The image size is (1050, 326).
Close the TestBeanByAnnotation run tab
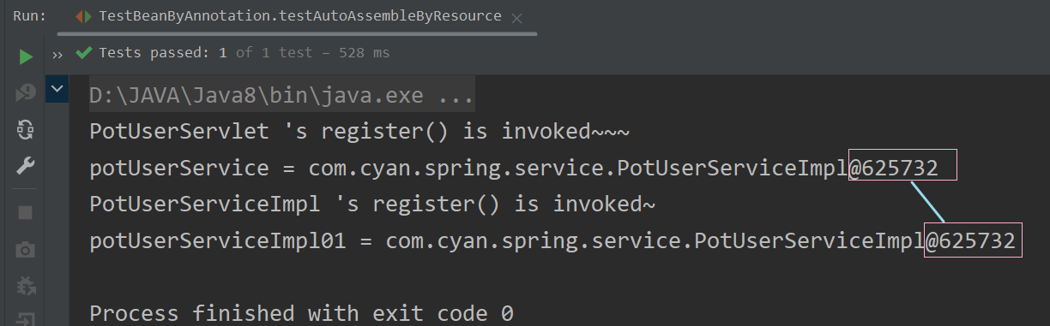(x=516, y=17)
